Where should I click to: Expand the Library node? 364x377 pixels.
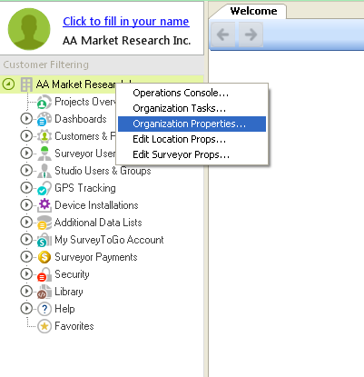(x=26, y=292)
